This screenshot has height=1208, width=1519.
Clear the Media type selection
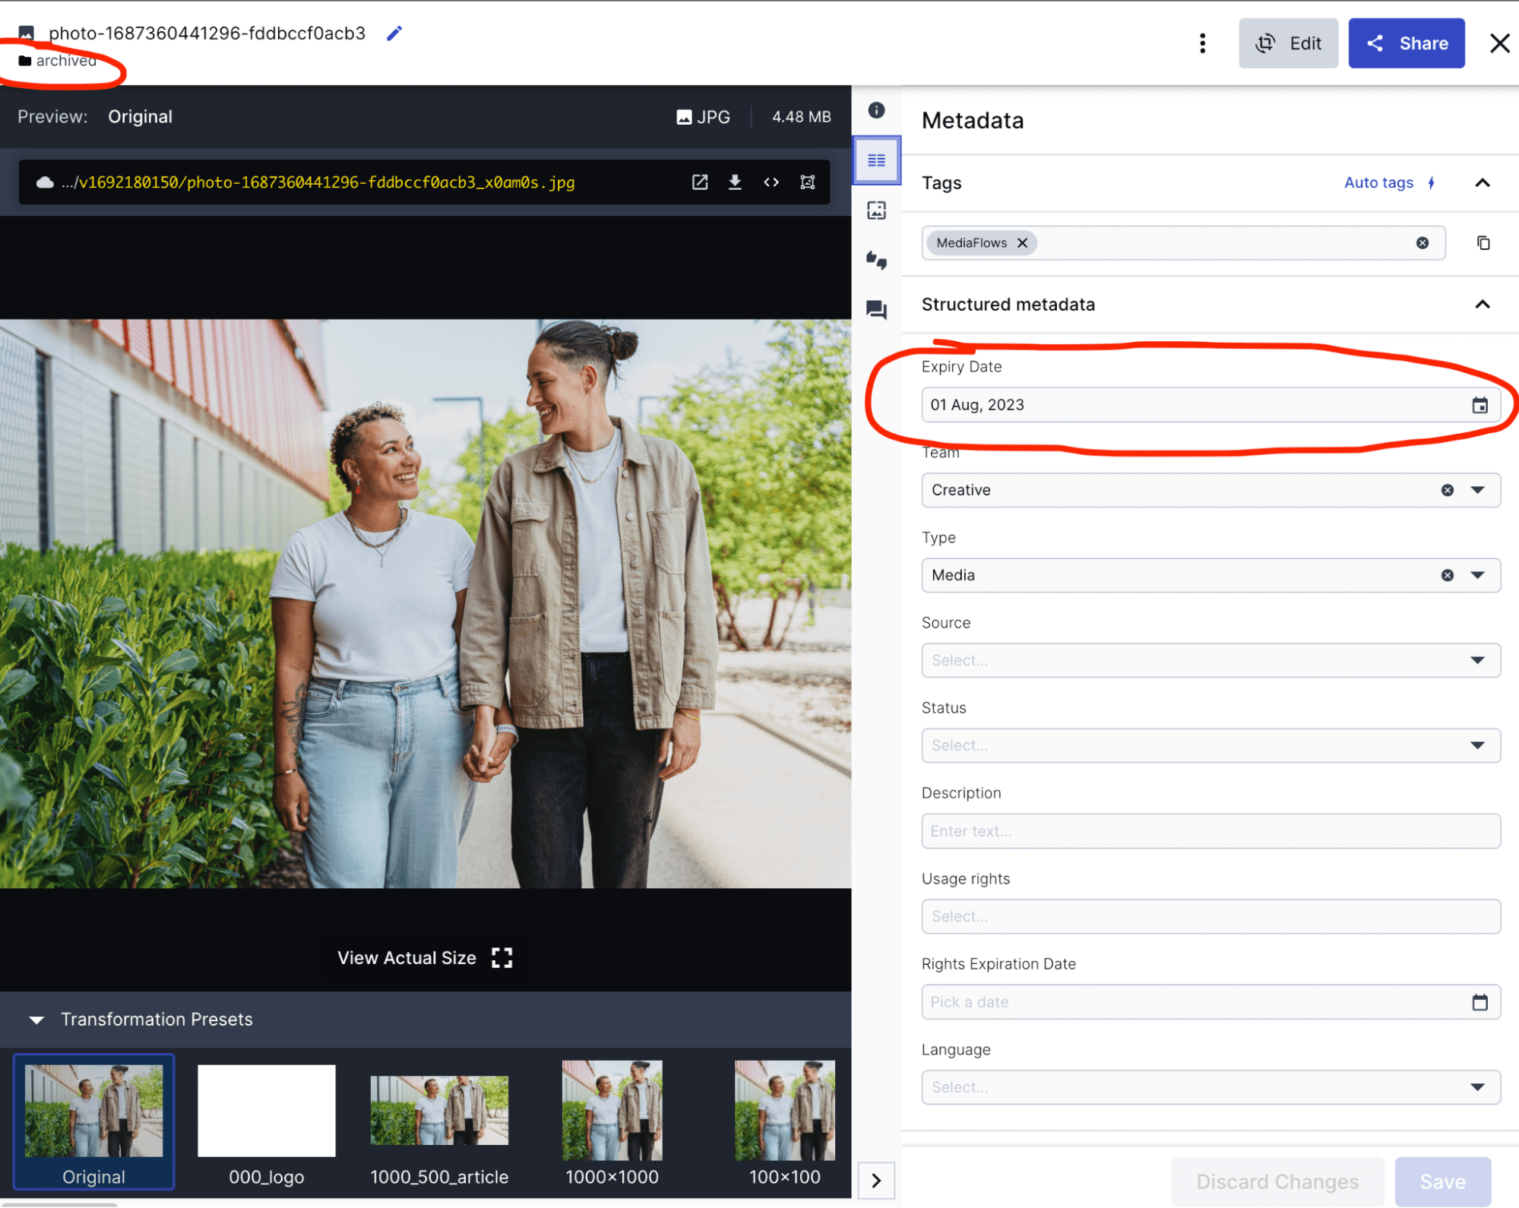coord(1447,575)
